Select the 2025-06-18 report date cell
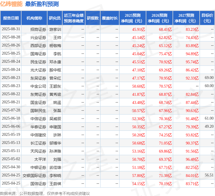 coord(11,119)
